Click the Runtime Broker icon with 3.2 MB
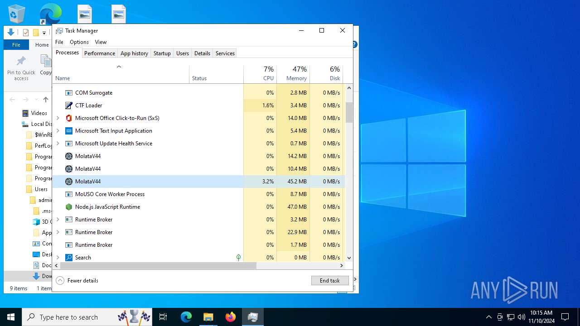Viewport: 580px width, 326px height. pos(69,220)
